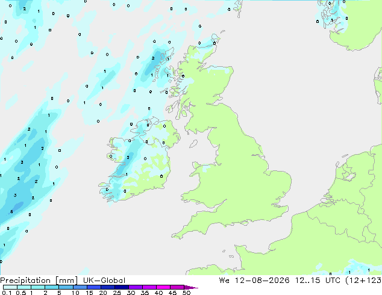The width and height of the screenshot is (382, 295).
Task: Click the "50" legend scale label
Action: (186, 293)
